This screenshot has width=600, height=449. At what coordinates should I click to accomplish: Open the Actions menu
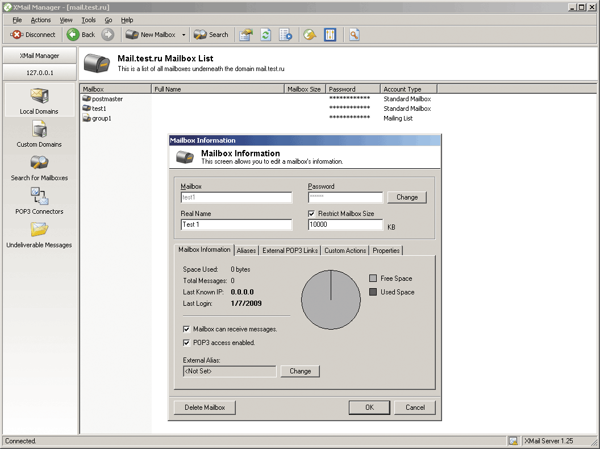click(40, 20)
